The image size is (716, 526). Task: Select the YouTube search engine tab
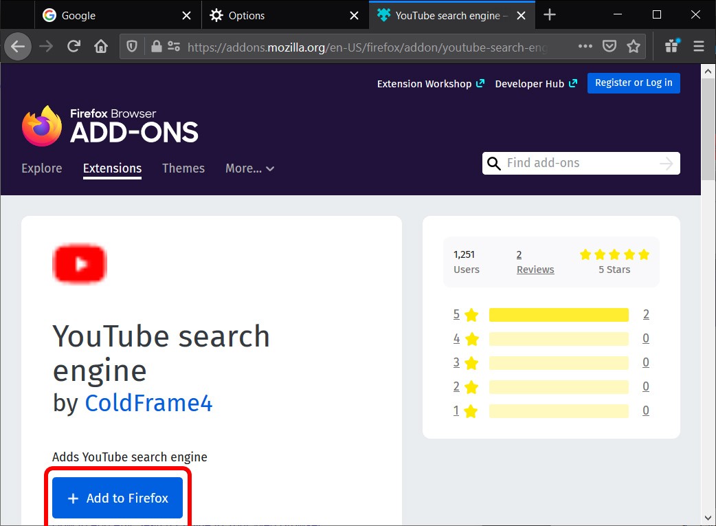(452, 15)
